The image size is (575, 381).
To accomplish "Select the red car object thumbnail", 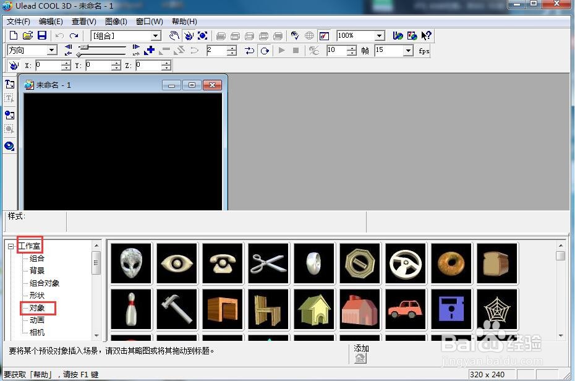I will (x=406, y=309).
